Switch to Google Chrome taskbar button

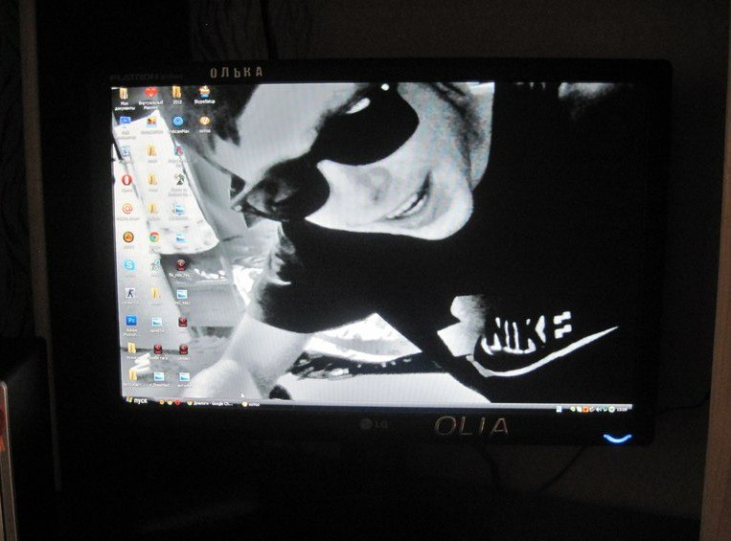pyautogui.click(x=210, y=403)
